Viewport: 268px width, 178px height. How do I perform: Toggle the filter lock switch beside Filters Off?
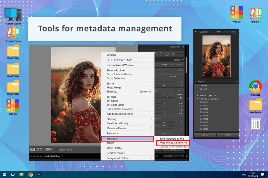coord(187,156)
